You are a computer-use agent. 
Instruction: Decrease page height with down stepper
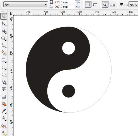[x=76, y=7]
